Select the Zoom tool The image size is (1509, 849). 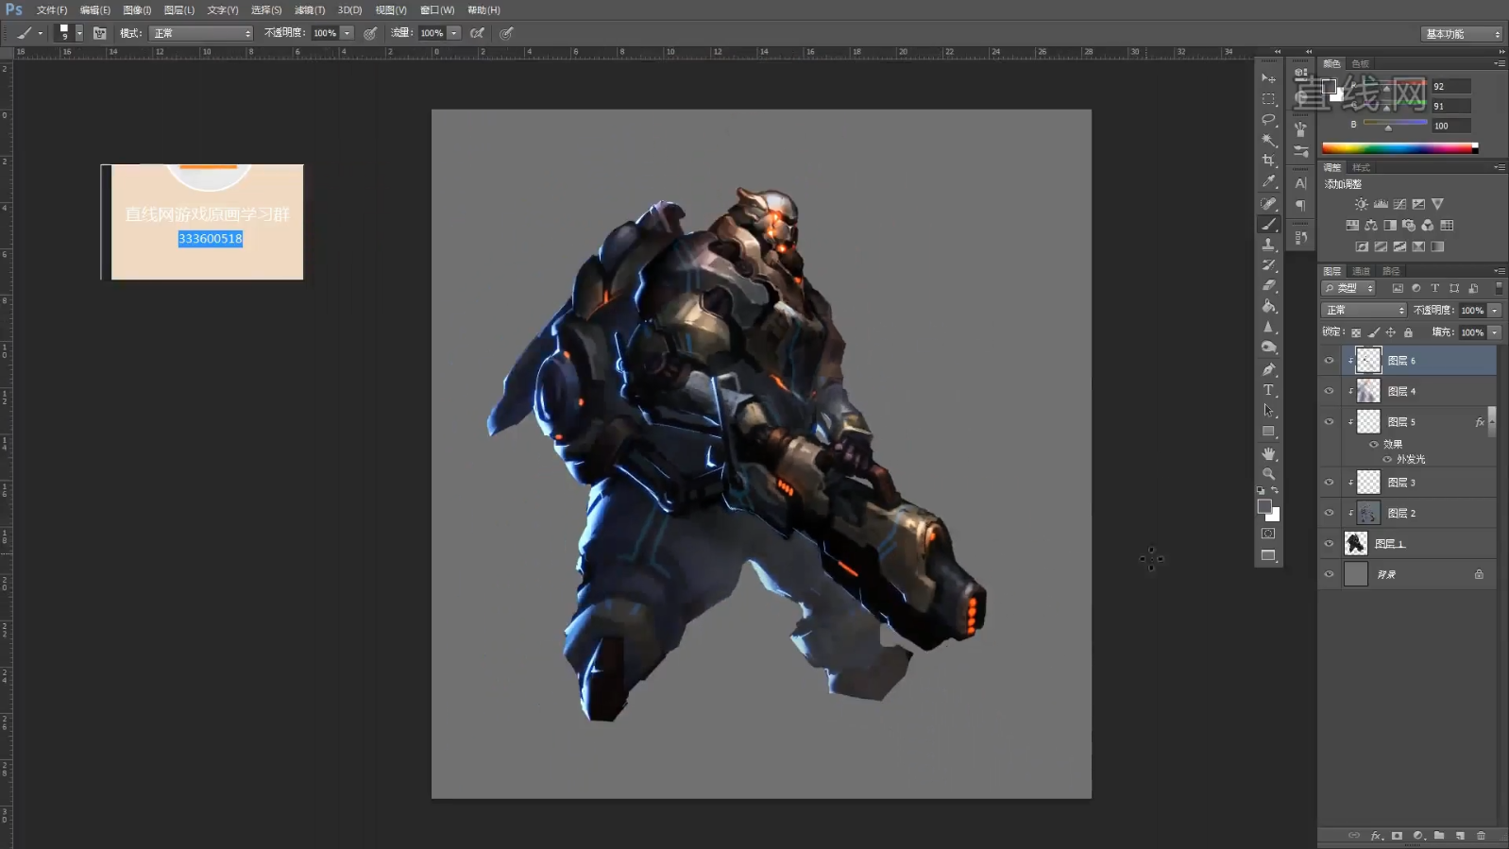(1268, 474)
